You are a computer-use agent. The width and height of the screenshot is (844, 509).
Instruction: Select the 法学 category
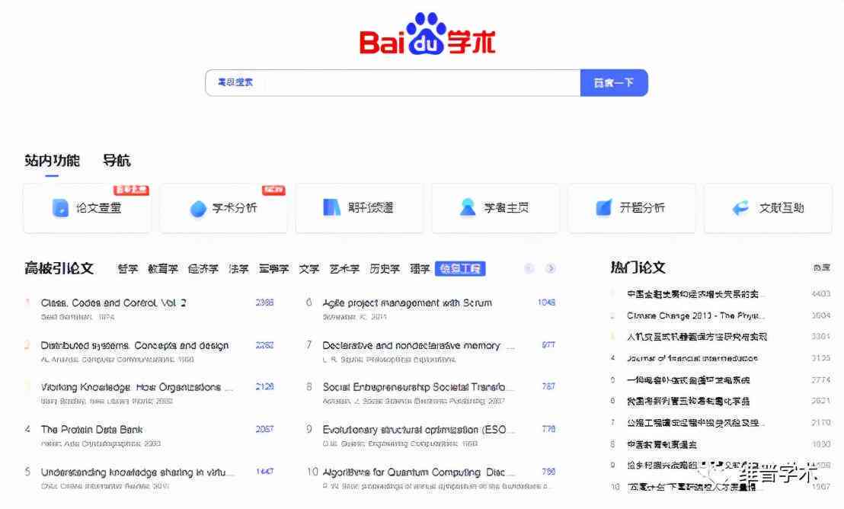coord(238,268)
